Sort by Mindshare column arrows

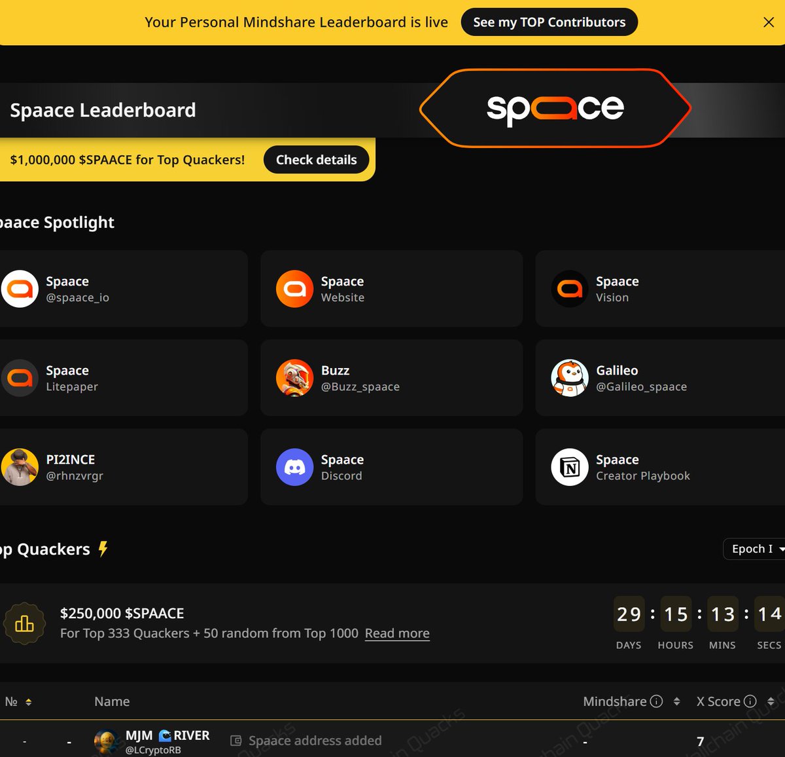[x=676, y=702]
